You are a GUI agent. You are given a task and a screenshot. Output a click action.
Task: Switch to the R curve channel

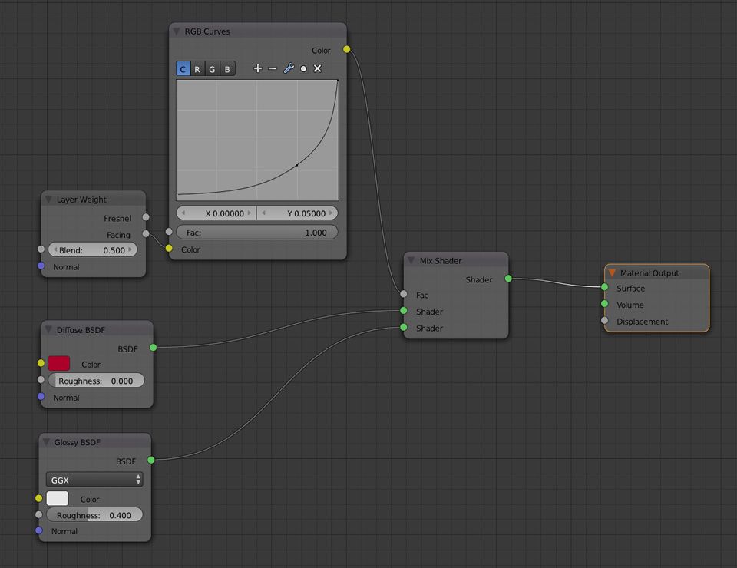pyautogui.click(x=197, y=69)
